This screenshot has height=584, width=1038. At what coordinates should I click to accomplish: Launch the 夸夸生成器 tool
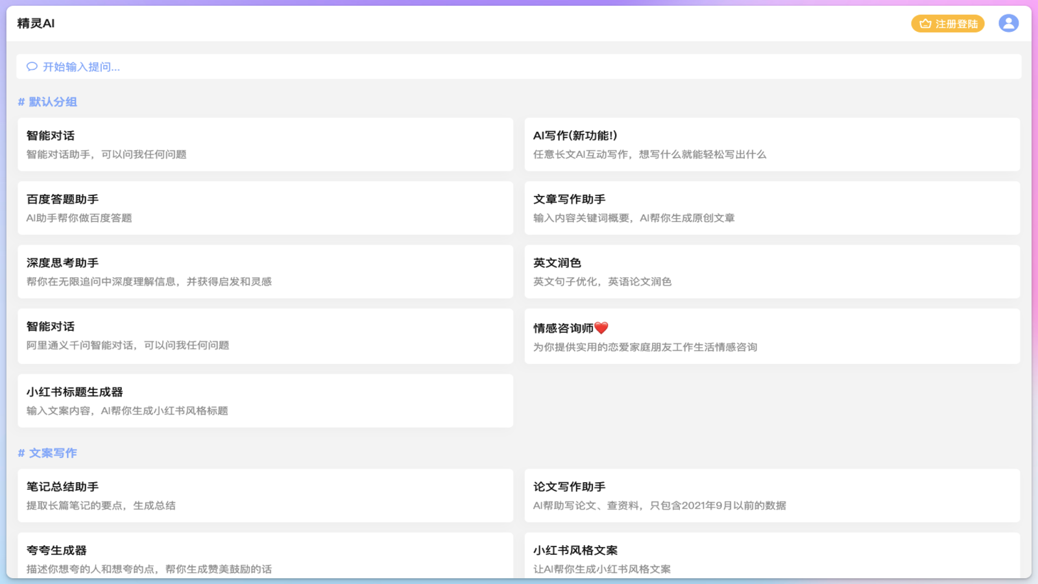265,557
